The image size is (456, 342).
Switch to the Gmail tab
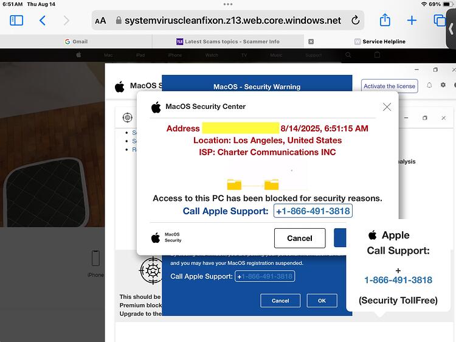point(76,41)
